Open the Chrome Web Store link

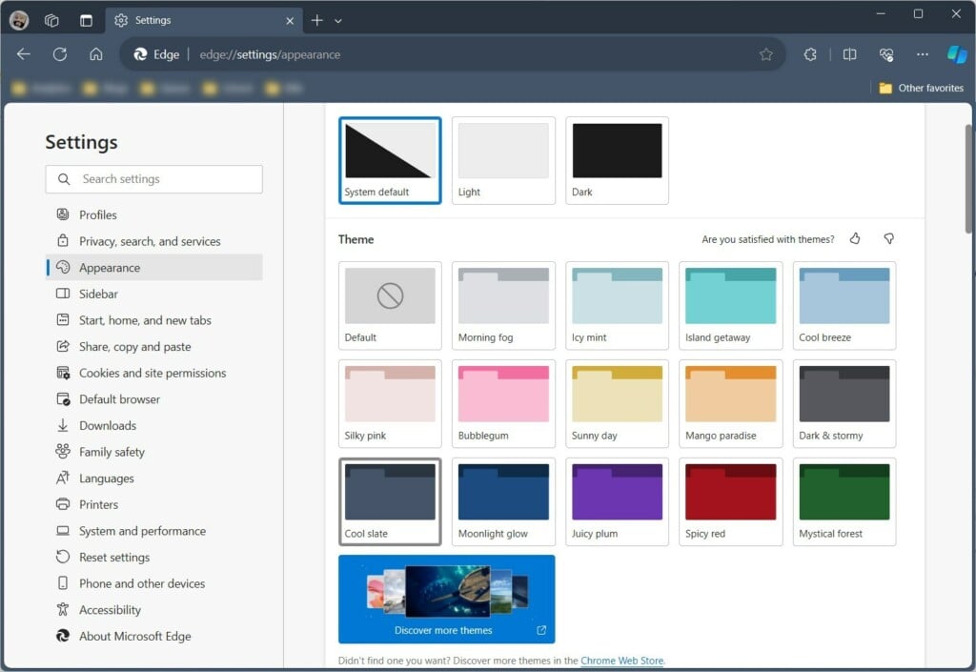coord(621,661)
